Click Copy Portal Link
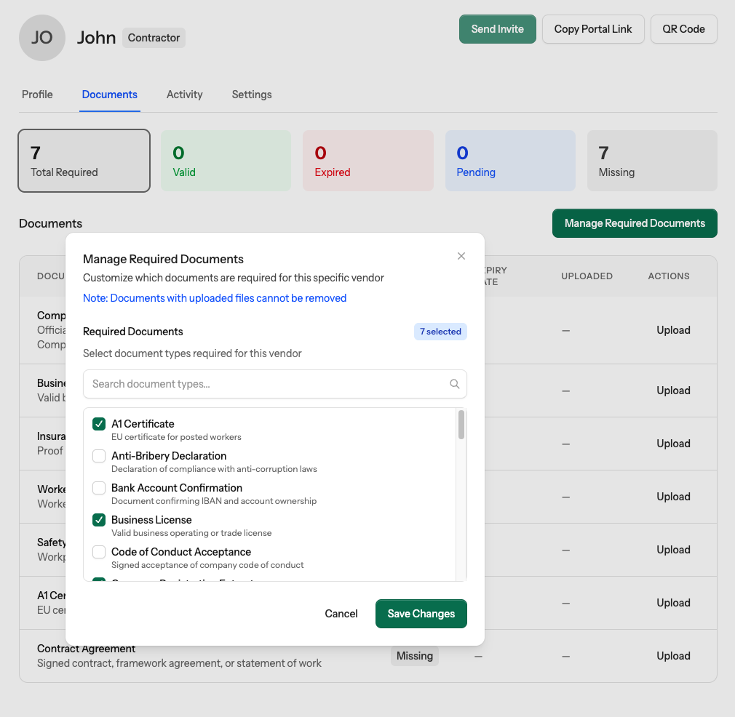This screenshot has height=717, width=735. [x=593, y=29]
